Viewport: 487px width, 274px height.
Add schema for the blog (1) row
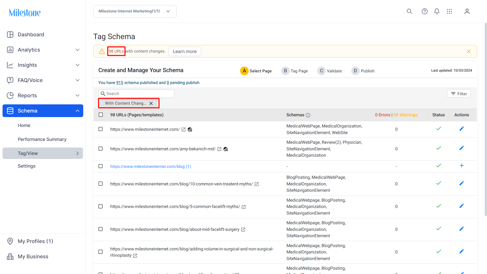coord(462,166)
